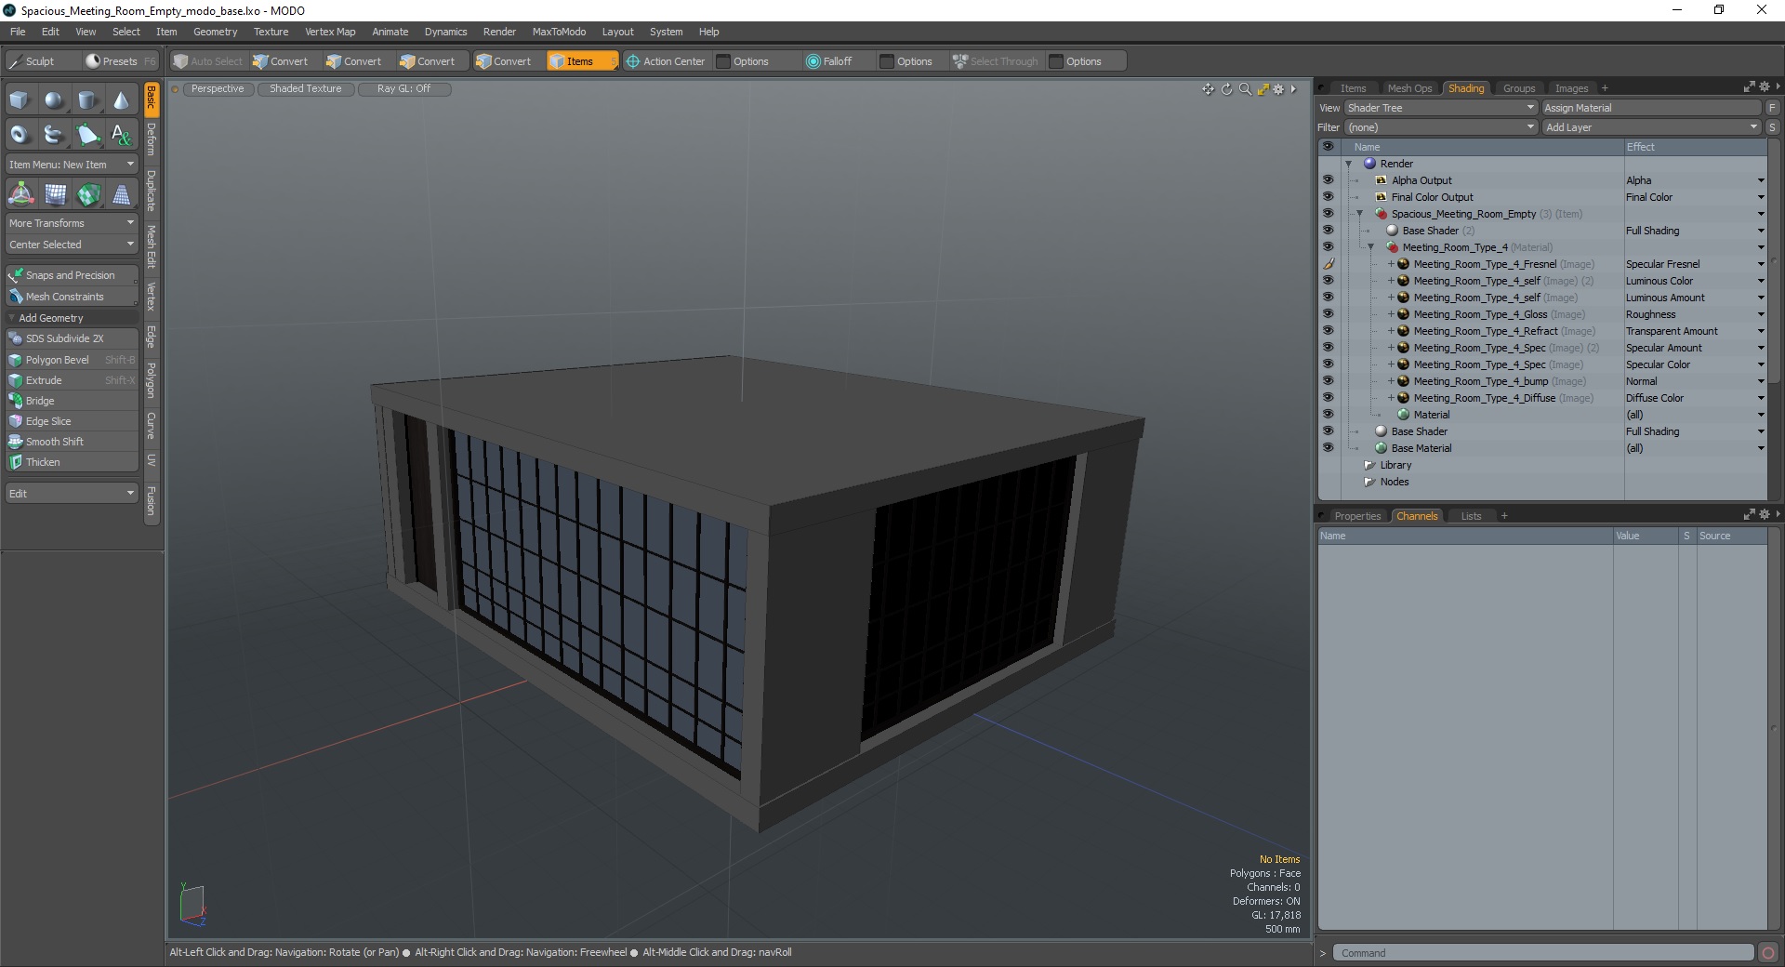Open the Shader Tree view dropdown
Image resolution: width=1785 pixels, height=967 pixels.
1440,108
